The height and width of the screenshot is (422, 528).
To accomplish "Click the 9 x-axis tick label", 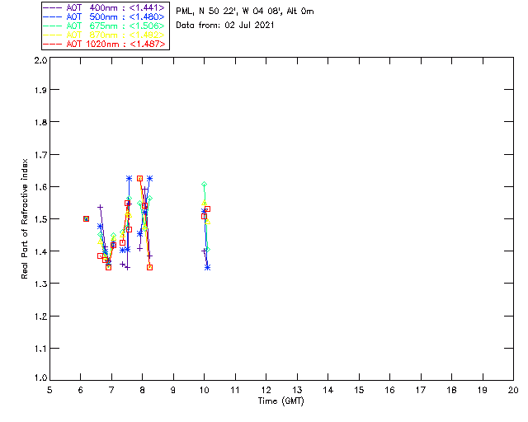I will (x=173, y=390).
